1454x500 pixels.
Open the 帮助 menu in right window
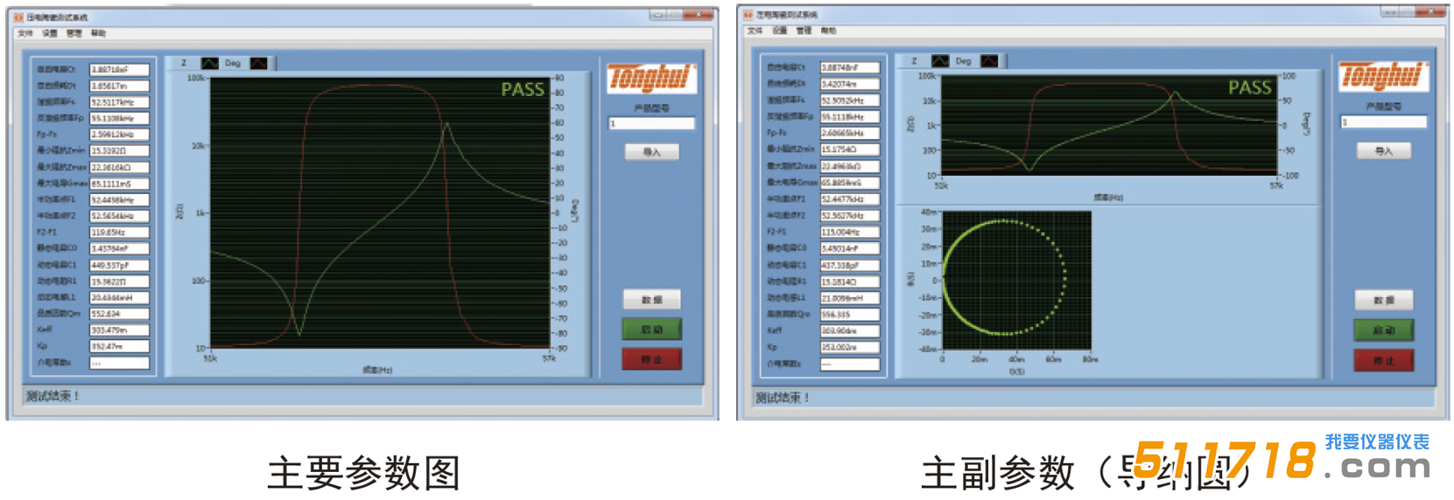pyautogui.click(x=828, y=31)
